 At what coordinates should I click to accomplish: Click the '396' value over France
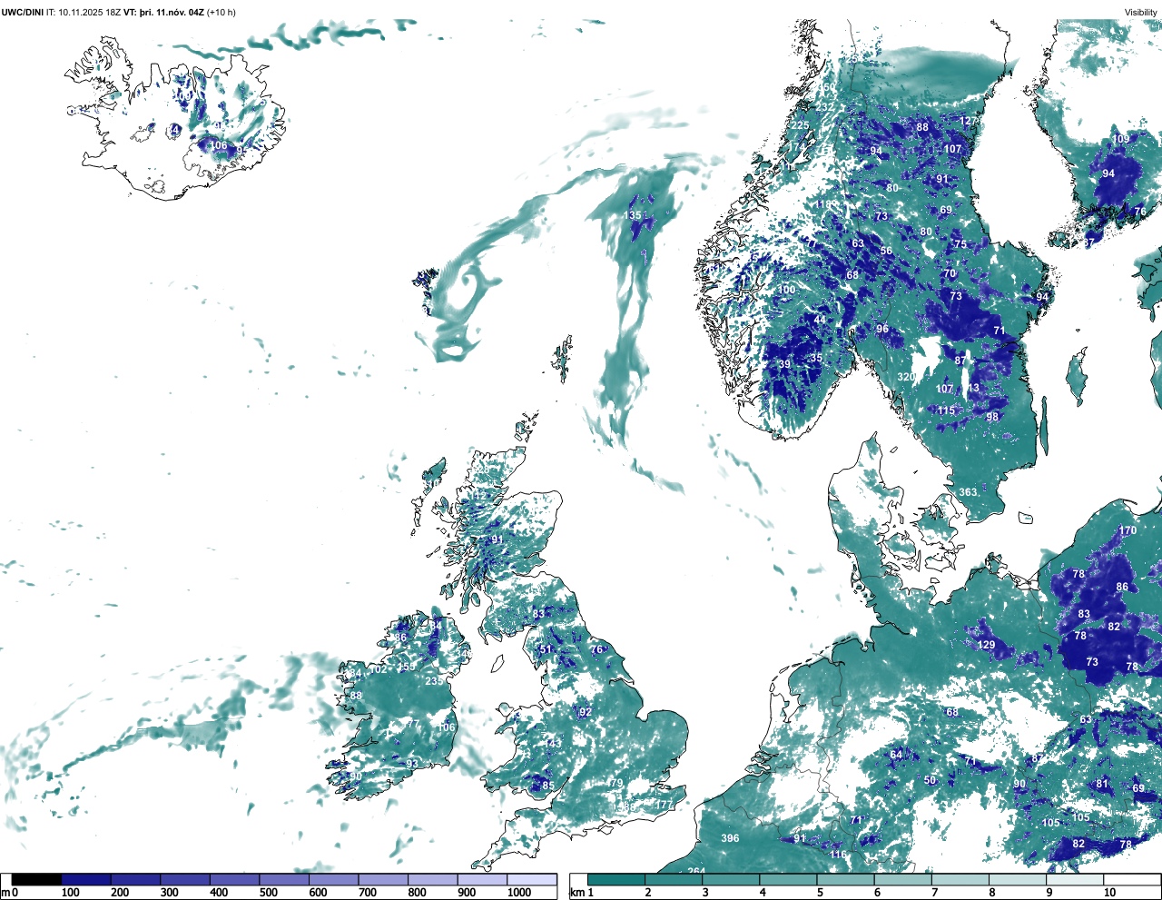(x=730, y=838)
